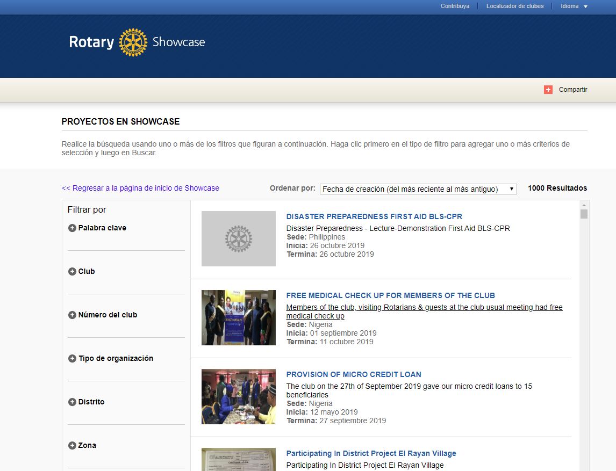The image size is (616, 471).
Task: Open Contribuya in top navigation
Action: 455,6
